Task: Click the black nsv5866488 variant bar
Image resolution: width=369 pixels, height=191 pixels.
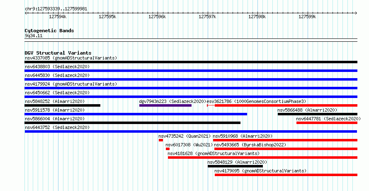Action: coord(318,114)
